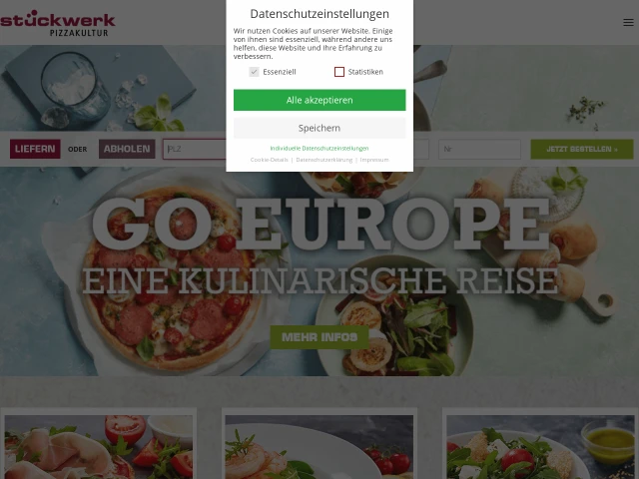
Task: Open the prosciutto dish thumbnail
Action: (x=99, y=447)
